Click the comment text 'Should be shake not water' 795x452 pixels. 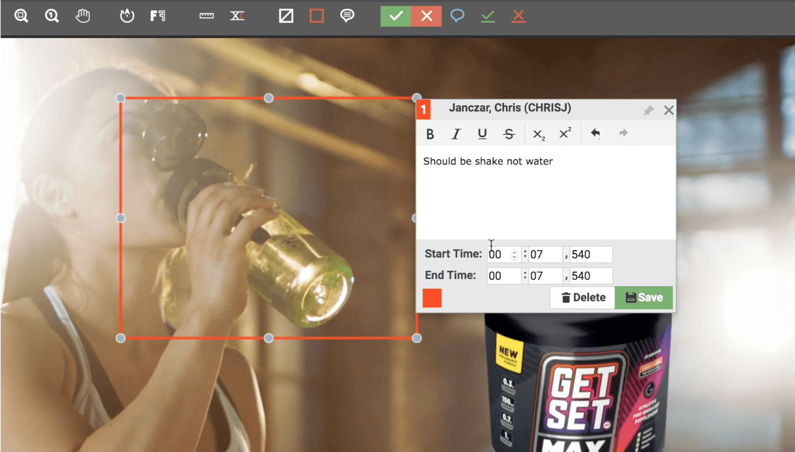[x=488, y=161]
